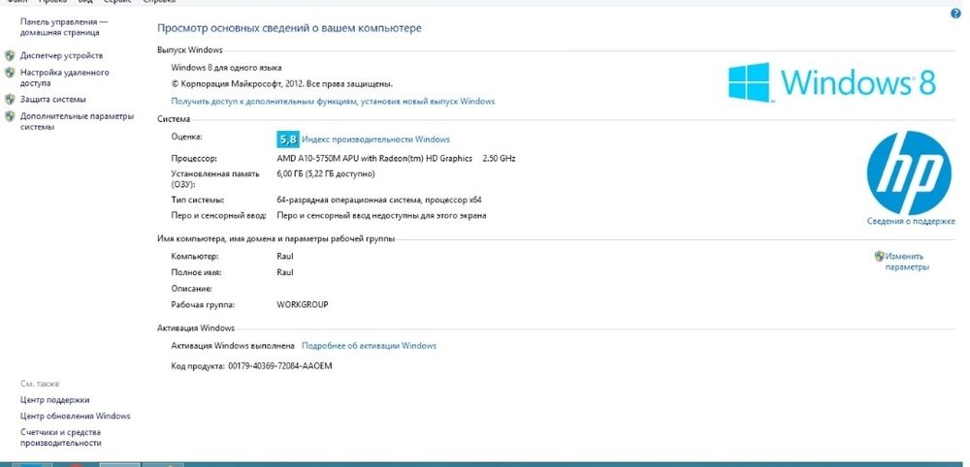Click the text Windows 8 для одного языка
970x467 pixels.
point(226,68)
